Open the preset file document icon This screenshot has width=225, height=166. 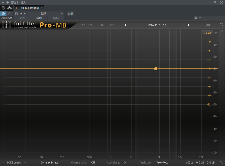16,14
